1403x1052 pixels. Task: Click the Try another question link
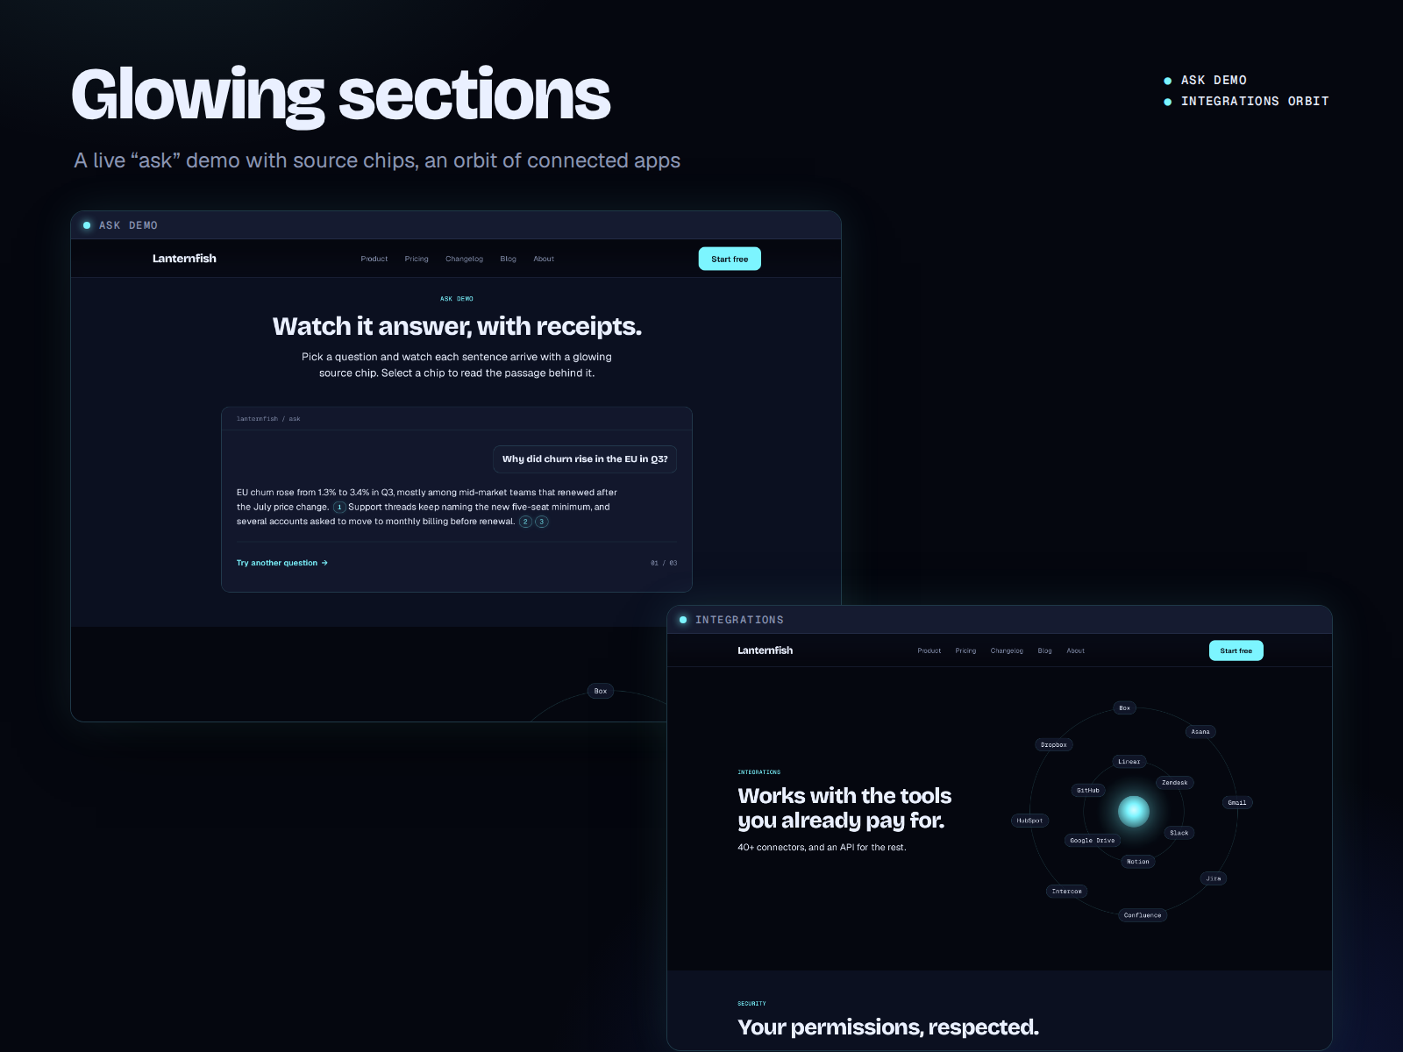coord(282,563)
